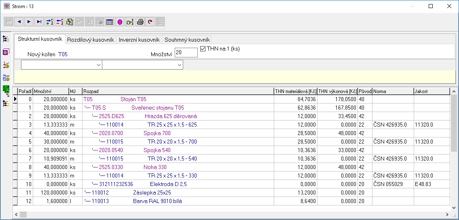Click the red fraction 1/2 sidebar icon
Image resolution: width=459 pixels, height=220 pixels.
tap(6, 65)
